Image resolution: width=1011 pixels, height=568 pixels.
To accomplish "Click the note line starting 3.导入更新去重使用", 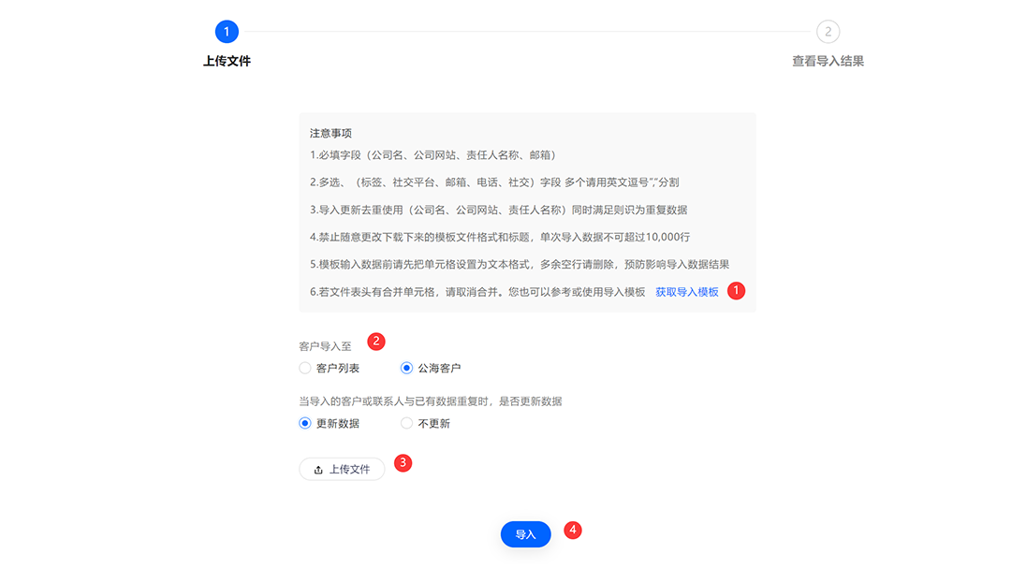I will coord(498,211).
